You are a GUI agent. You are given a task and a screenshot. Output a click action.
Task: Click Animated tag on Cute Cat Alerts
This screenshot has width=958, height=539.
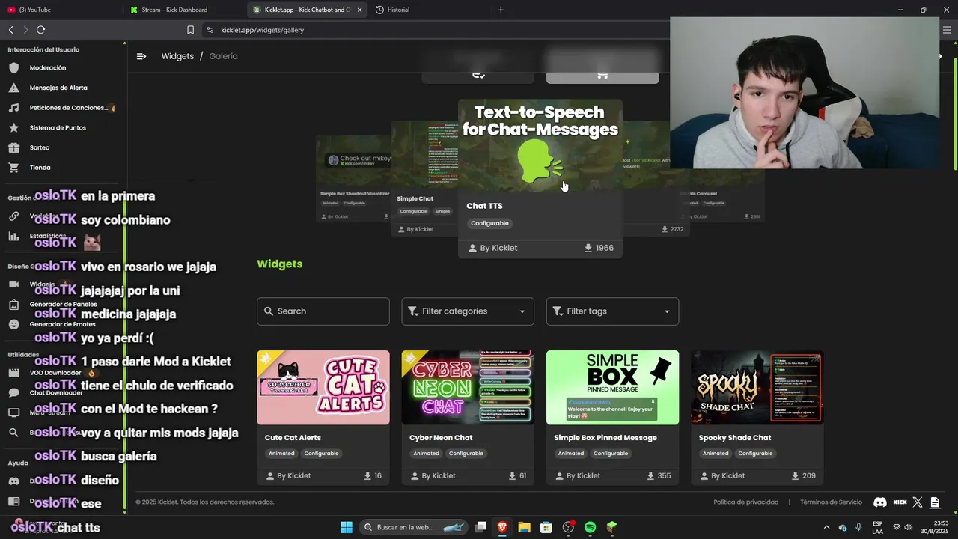coord(281,454)
